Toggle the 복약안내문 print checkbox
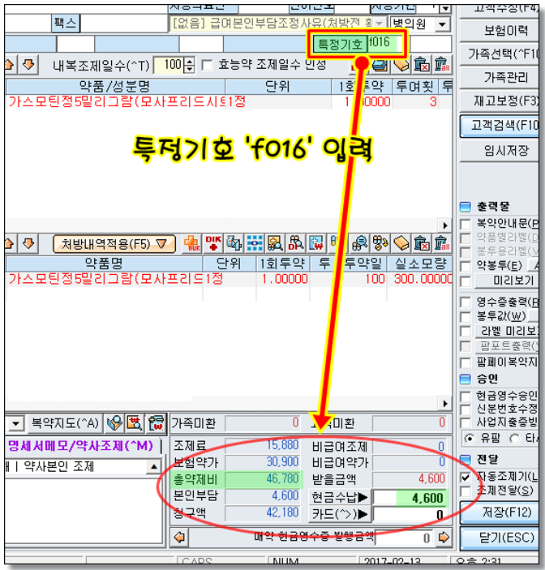 pos(465,223)
